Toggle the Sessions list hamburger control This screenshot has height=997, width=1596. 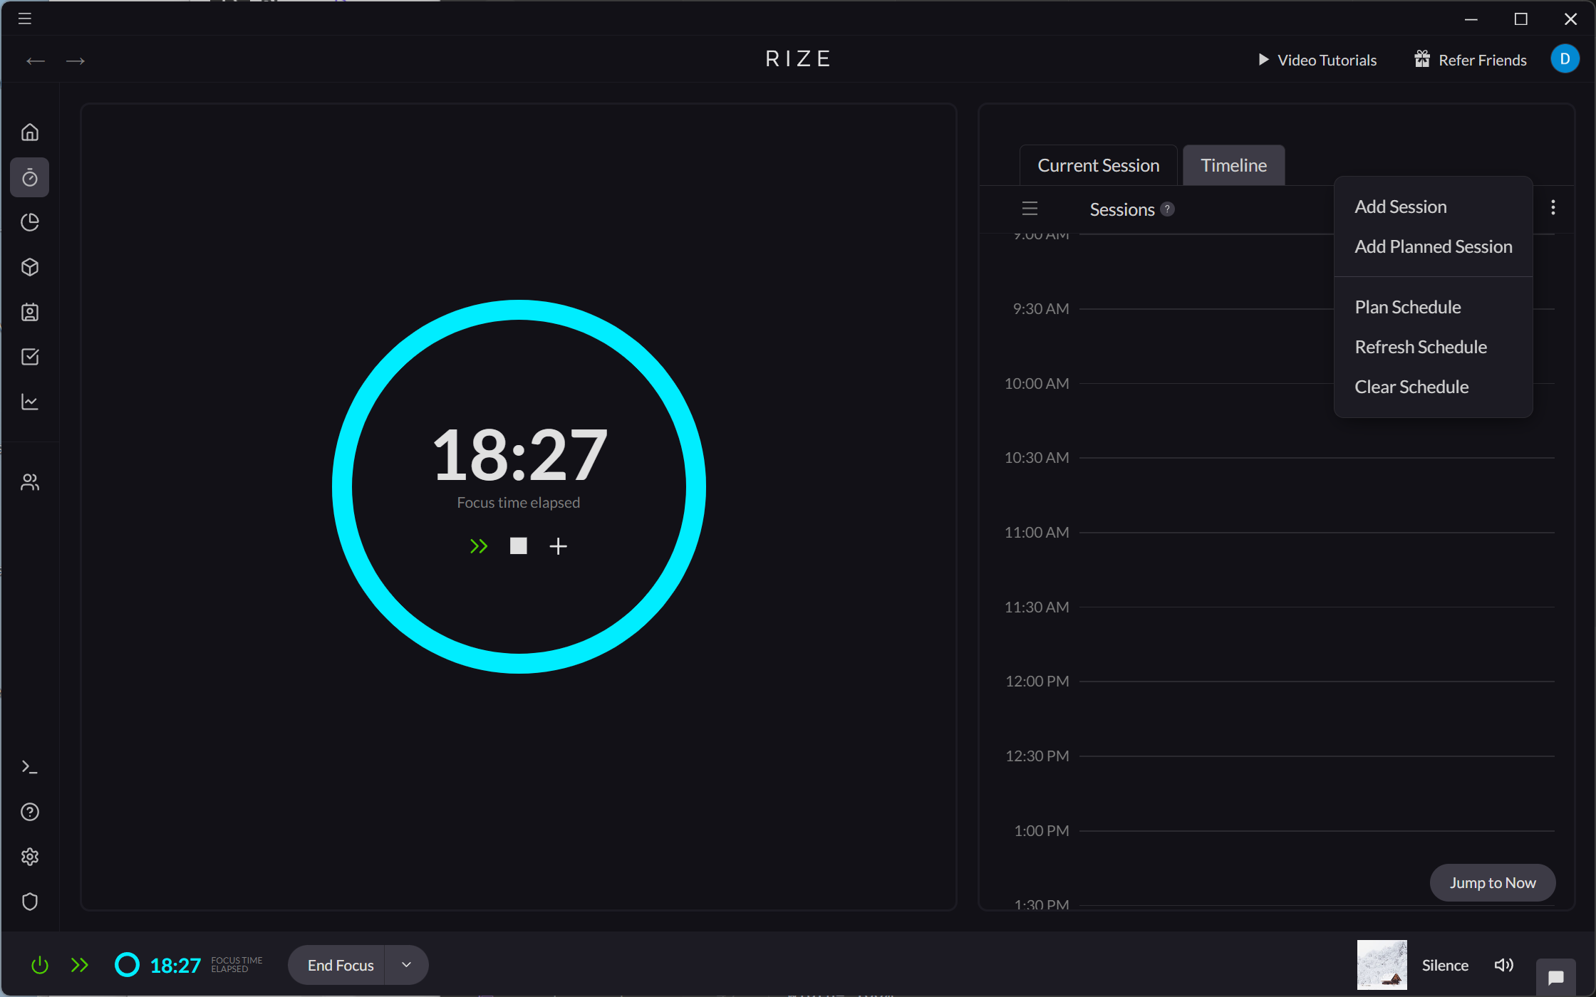pos(1029,208)
